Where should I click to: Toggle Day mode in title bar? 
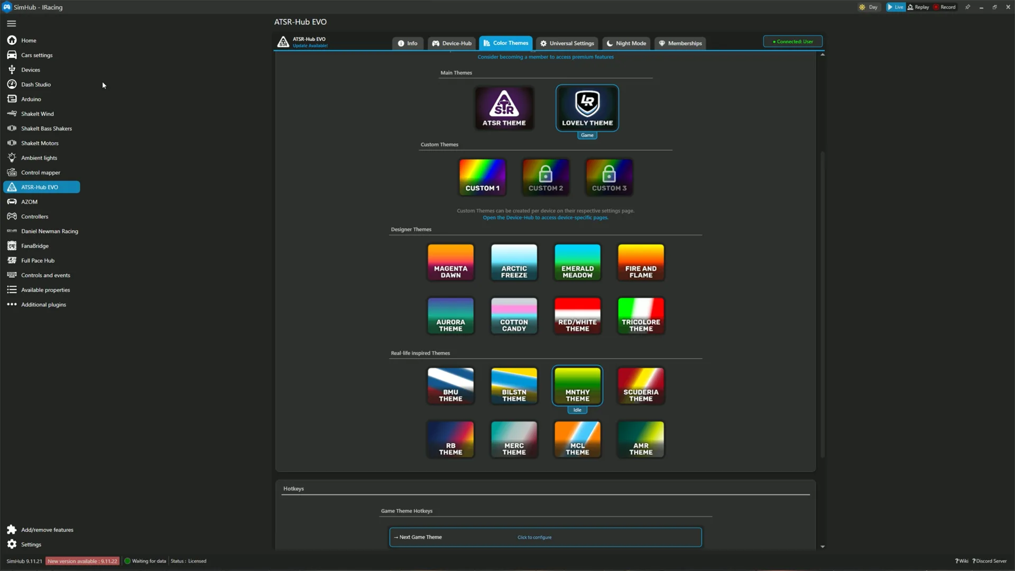pos(869,7)
